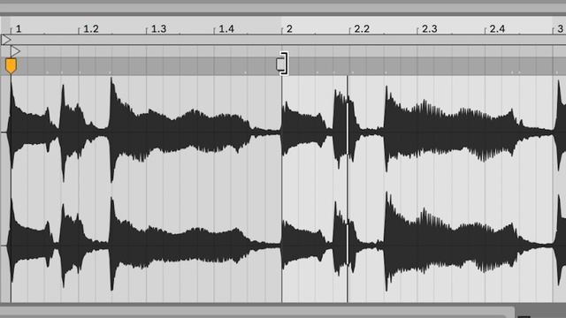Click the ruler at beat 2.4
The image size is (566, 318).
pos(497,29)
